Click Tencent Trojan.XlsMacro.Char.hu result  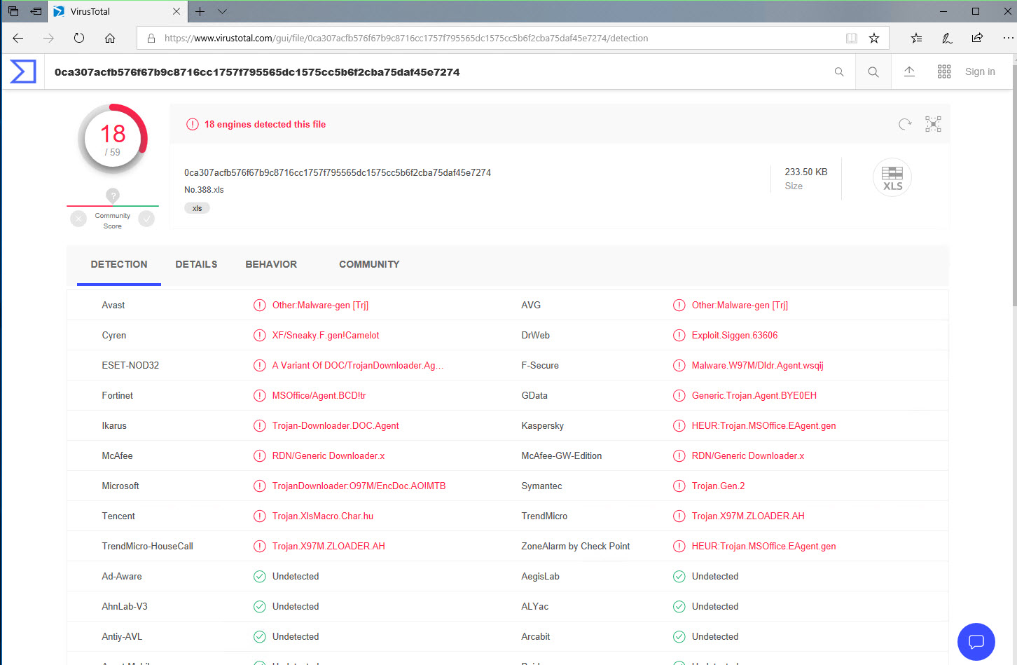[x=323, y=516]
